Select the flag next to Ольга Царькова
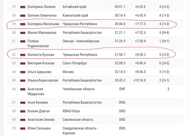Image resolution: width=188 pixels, height=136 pixels. [x=23, y=72]
